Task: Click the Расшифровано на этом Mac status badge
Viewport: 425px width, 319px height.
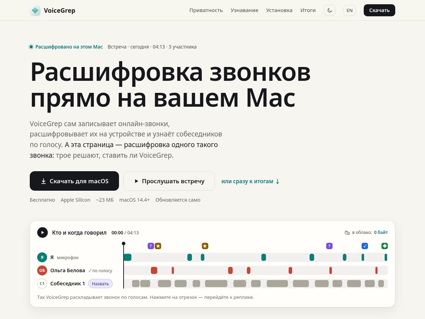Action: click(x=66, y=47)
